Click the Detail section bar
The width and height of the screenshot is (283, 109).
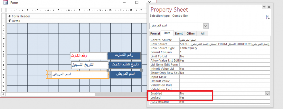(77, 21)
